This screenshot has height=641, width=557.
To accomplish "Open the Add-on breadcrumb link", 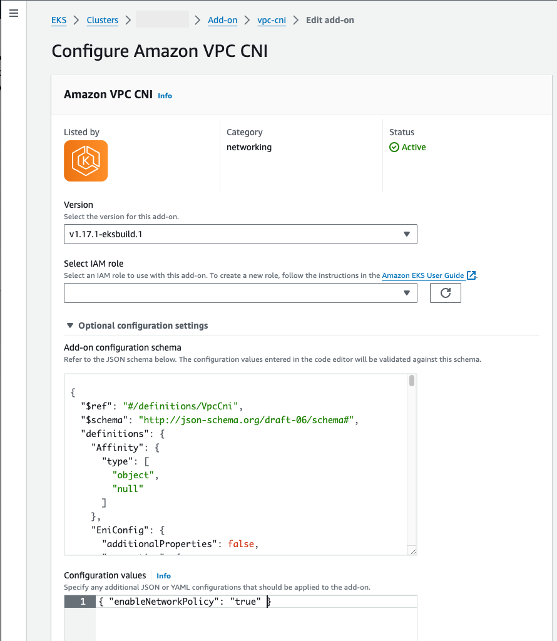I will [x=222, y=19].
